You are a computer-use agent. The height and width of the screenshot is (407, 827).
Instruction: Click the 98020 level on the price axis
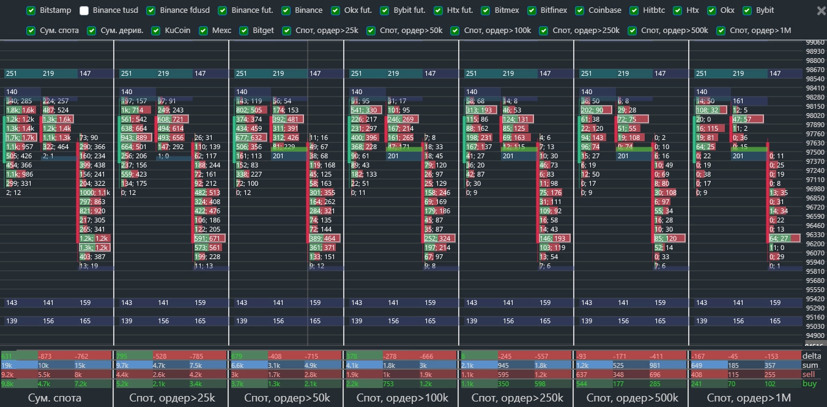tap(814, 116)
